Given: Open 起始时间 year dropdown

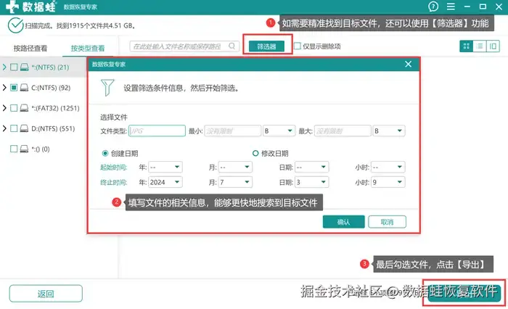Looking at the screenshot, I should (x=165, y=167).
